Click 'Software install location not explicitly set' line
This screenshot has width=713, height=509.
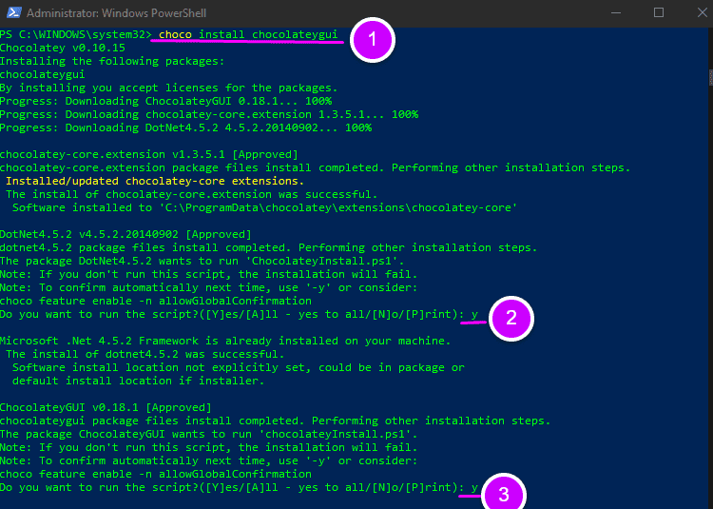pyautogui.click(x=239, y=367)
